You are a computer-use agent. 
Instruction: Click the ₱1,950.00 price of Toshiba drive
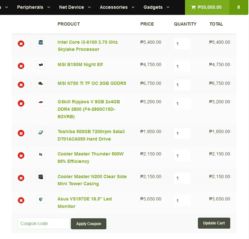point(151,132)
